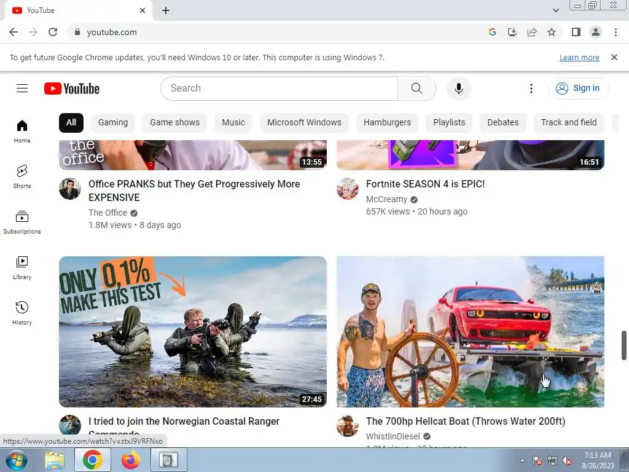Open I tried to join Norwegian Coastal Ranger title
The image size is (629, 472).
[184, 427]
